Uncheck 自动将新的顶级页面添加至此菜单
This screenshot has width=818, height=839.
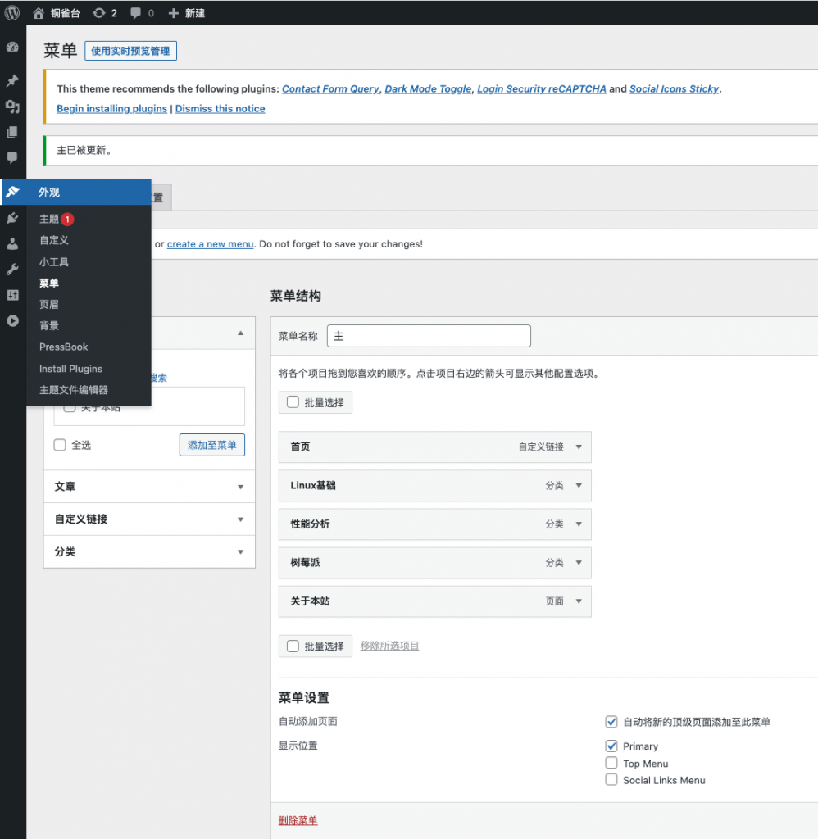tap(611, 722)
